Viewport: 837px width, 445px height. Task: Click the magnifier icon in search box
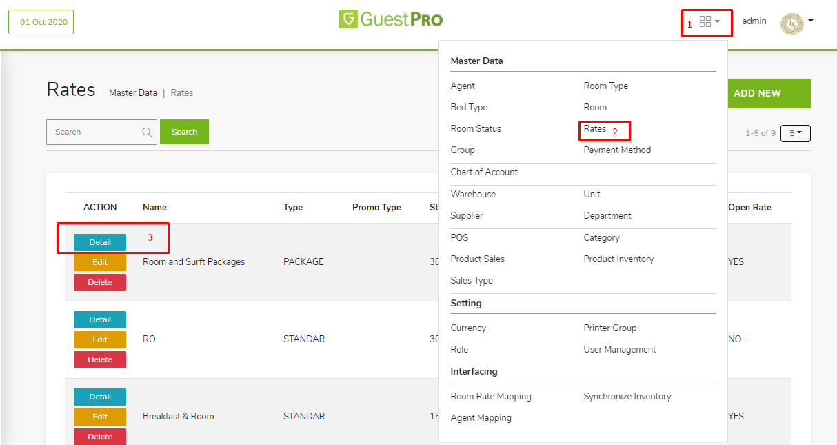(147, 132)
